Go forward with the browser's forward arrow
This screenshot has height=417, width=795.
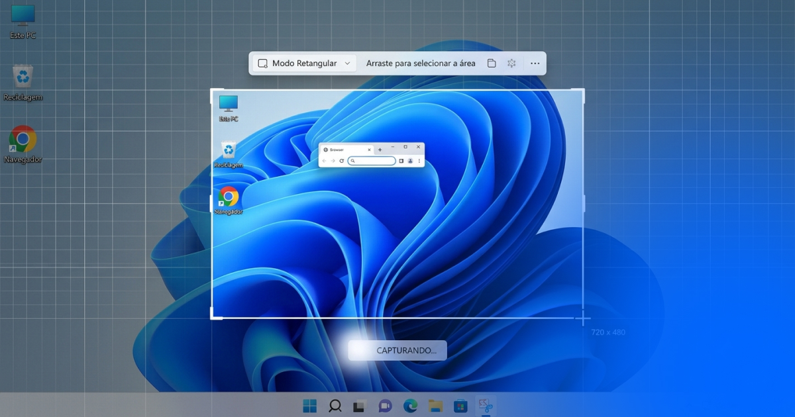point(333,161)
